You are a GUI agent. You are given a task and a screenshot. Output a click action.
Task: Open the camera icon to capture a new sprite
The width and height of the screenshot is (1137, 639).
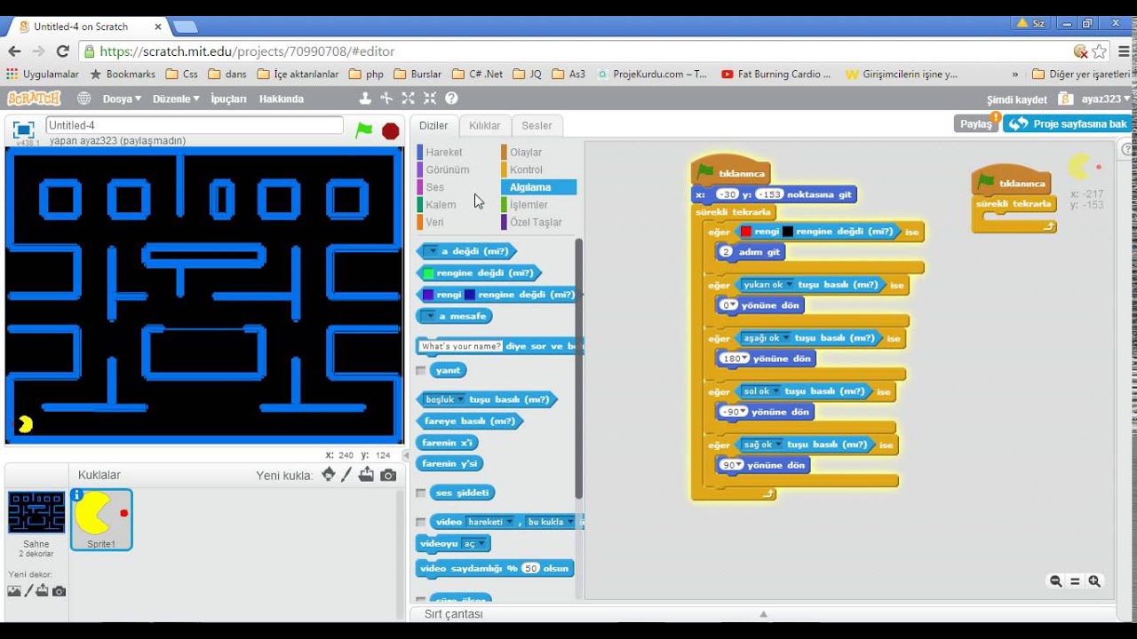[x=388, y=475]
